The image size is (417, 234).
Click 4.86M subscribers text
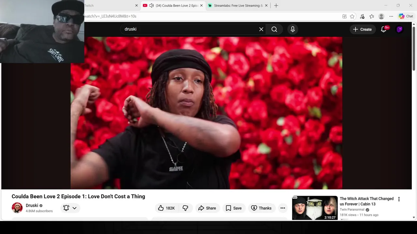pyautogui.click(x=39, y=211)
